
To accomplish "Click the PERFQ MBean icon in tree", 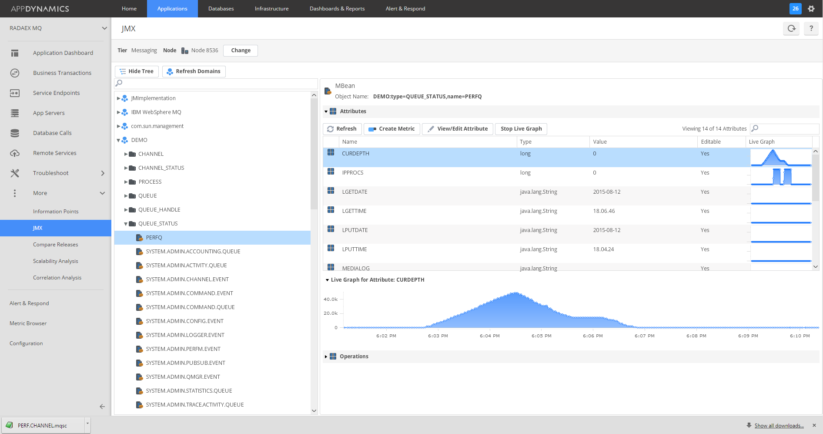I will (139, 238).
